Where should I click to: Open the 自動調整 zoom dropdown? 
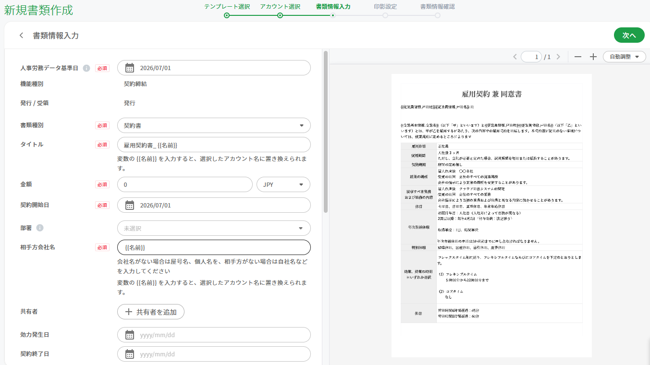click(625, 57)
